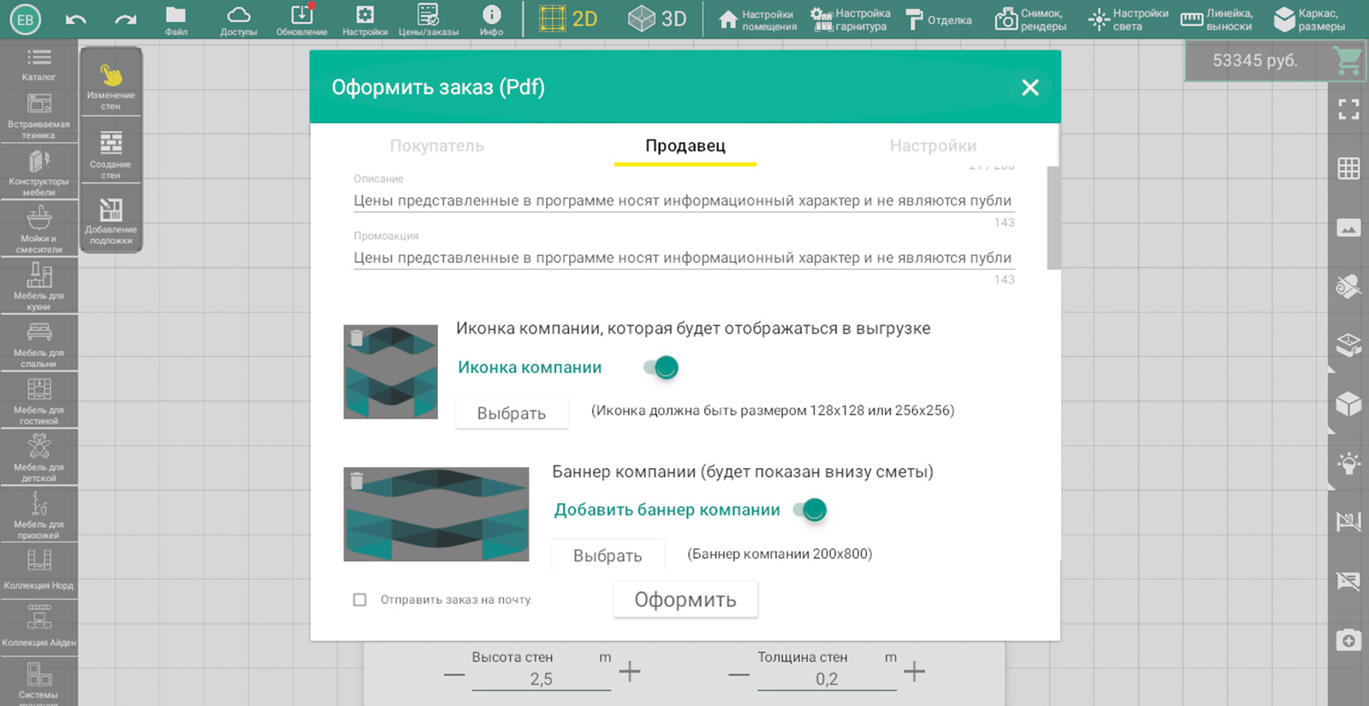
Task: Open the Файл folder menu
Action: click(x=175, y=20)
